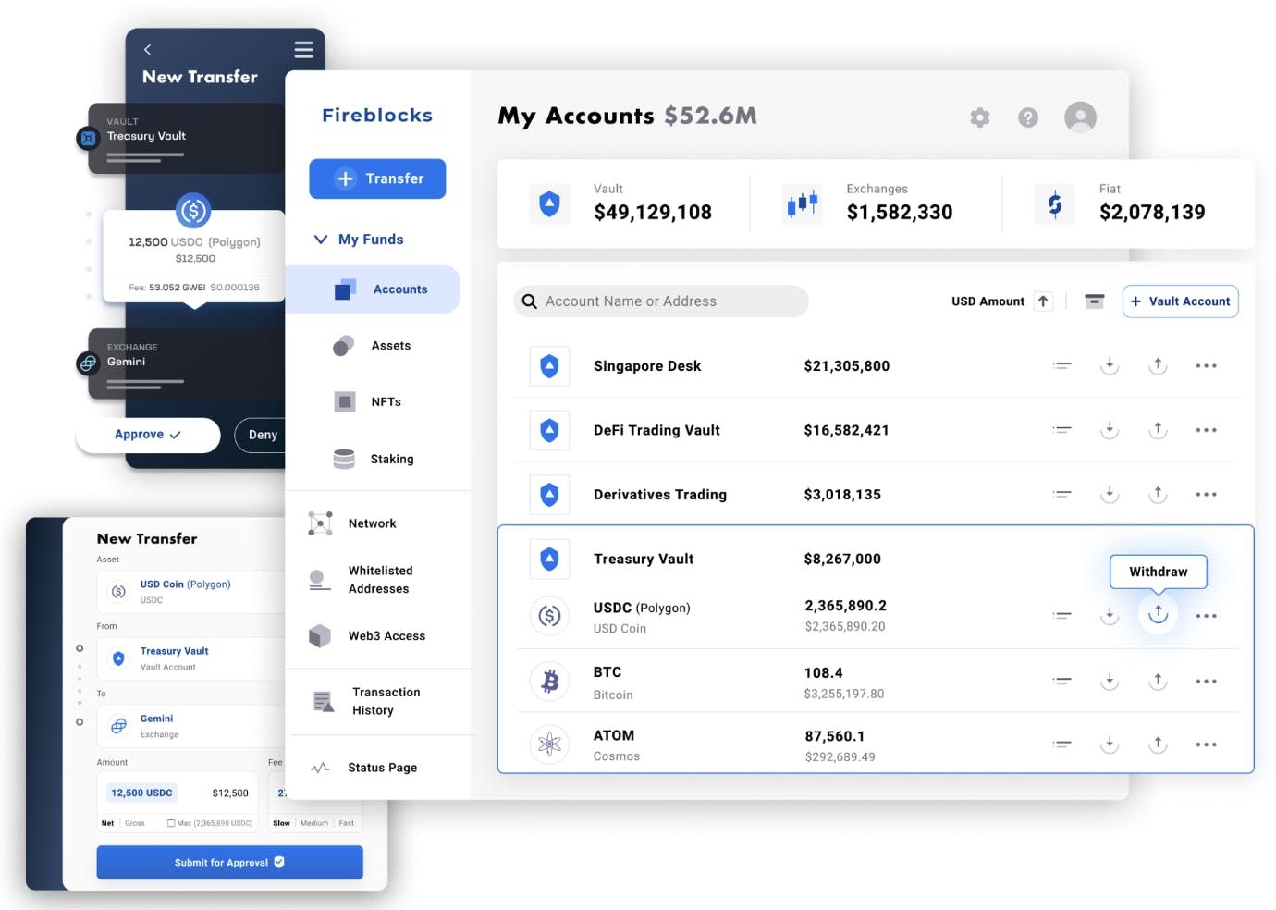Click the hamburger menu in mobile New Transfer

[303, 50]
